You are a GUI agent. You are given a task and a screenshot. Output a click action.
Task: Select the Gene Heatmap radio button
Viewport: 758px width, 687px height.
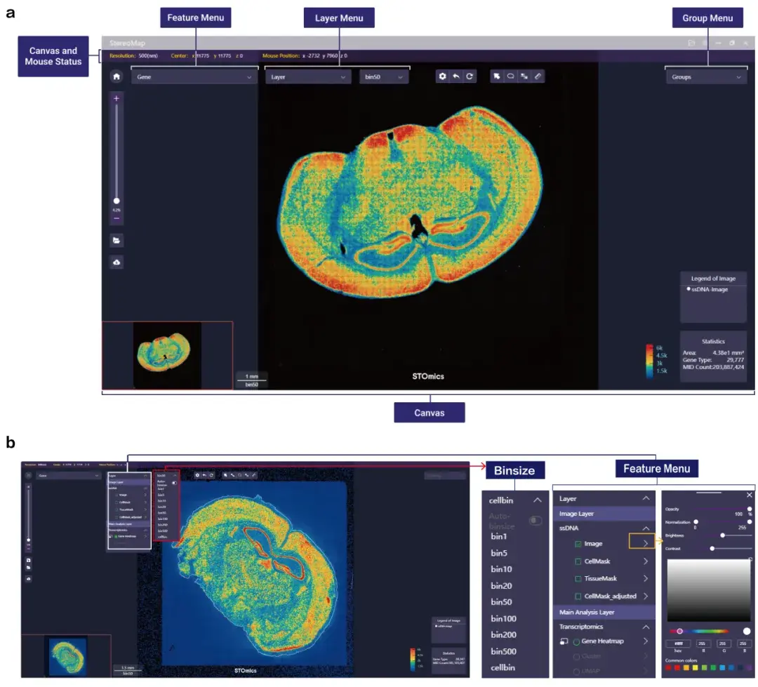click(576, 641)
